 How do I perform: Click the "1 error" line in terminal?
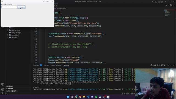(x=36, y=87)
